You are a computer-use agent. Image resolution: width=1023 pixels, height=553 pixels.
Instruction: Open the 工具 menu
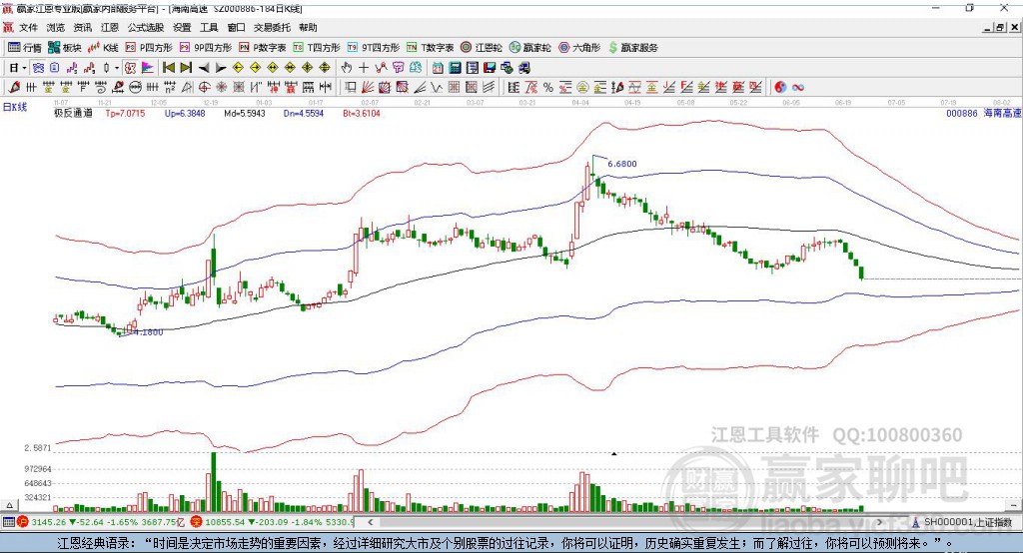(209, 27)
